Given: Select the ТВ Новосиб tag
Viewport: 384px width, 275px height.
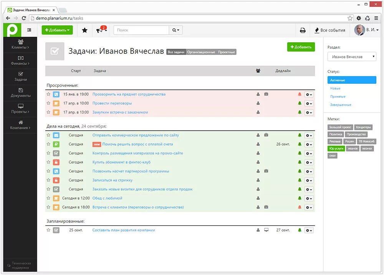Looking at the screenshot, I should coord(366,141).
